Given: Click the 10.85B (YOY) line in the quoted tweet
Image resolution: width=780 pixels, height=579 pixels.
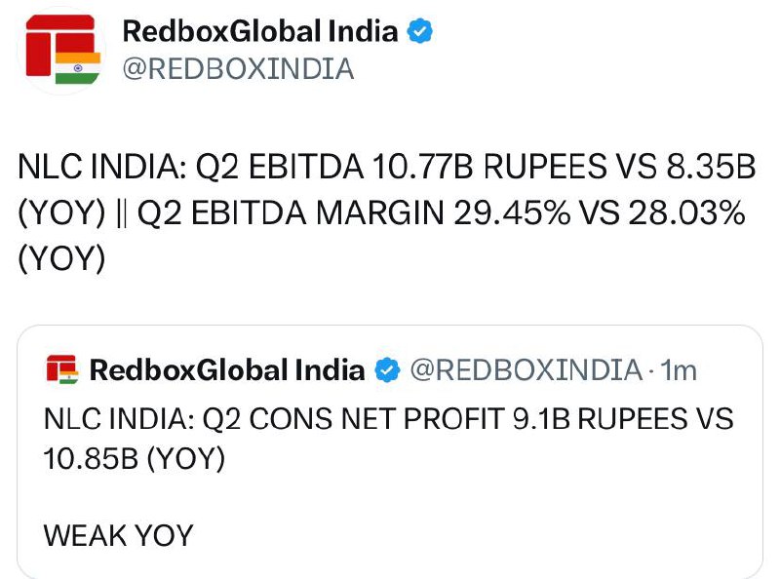Looking at the screenshot, I should click(135, 458).
